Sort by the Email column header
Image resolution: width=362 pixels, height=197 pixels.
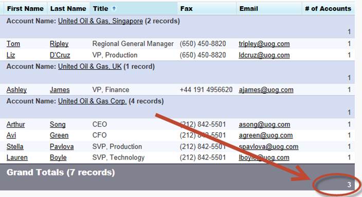click(249, 9)
